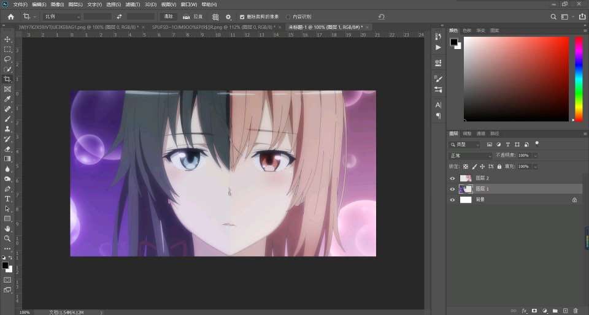Open the crop ratio 比例 dropdown
Screen dimensions: 589x315
tap(61, 17)
